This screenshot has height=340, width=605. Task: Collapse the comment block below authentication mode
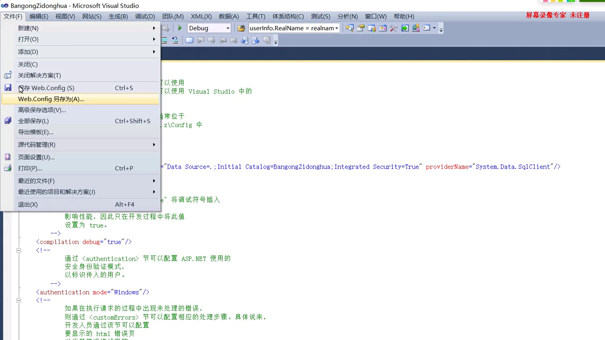coord(19,300)
